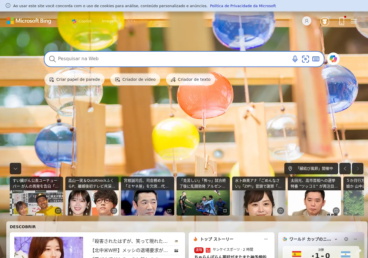Open the three-dot menu on ワールド カップ card
This screenshot has height=258, width=368.
coord(355,239)
